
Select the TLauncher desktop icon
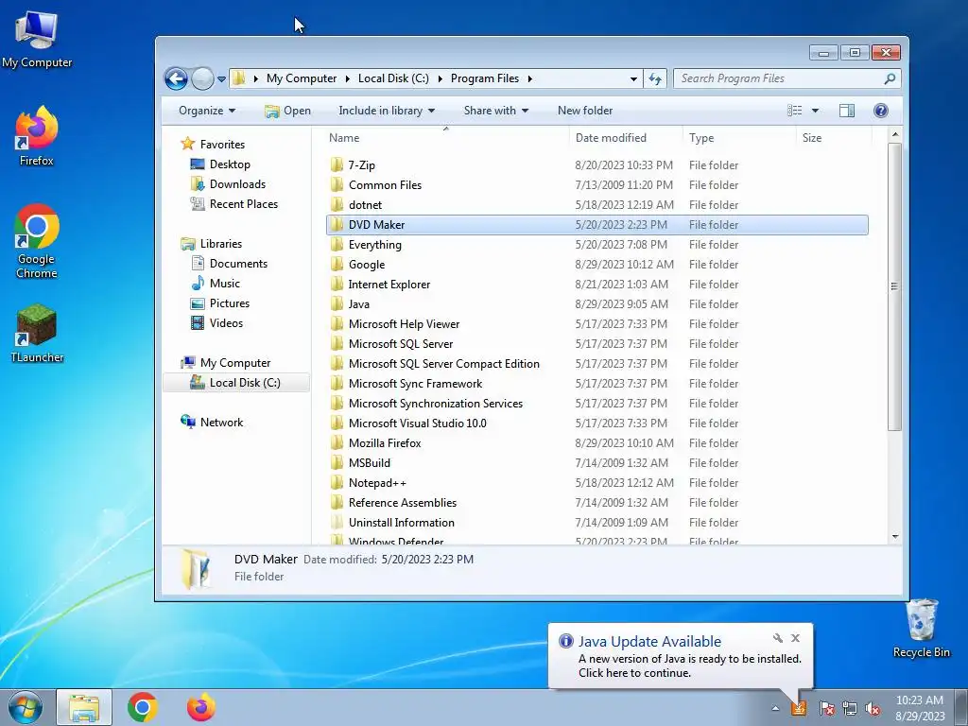[x=37, y=334]
